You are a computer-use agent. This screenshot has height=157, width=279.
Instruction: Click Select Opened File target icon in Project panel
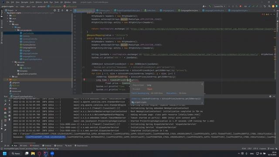54,10
